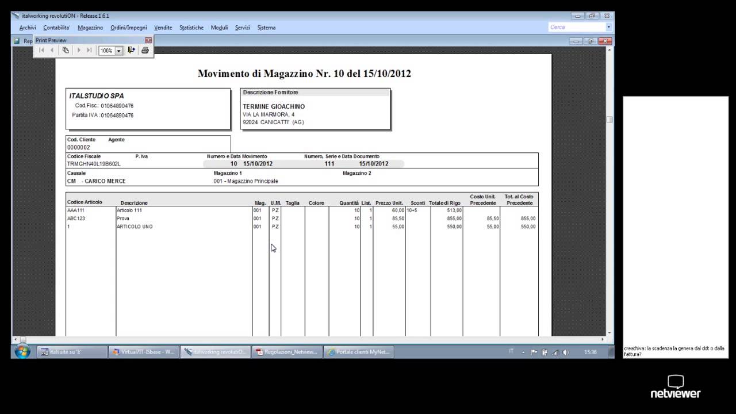Click the italworking application title icon

15,16
